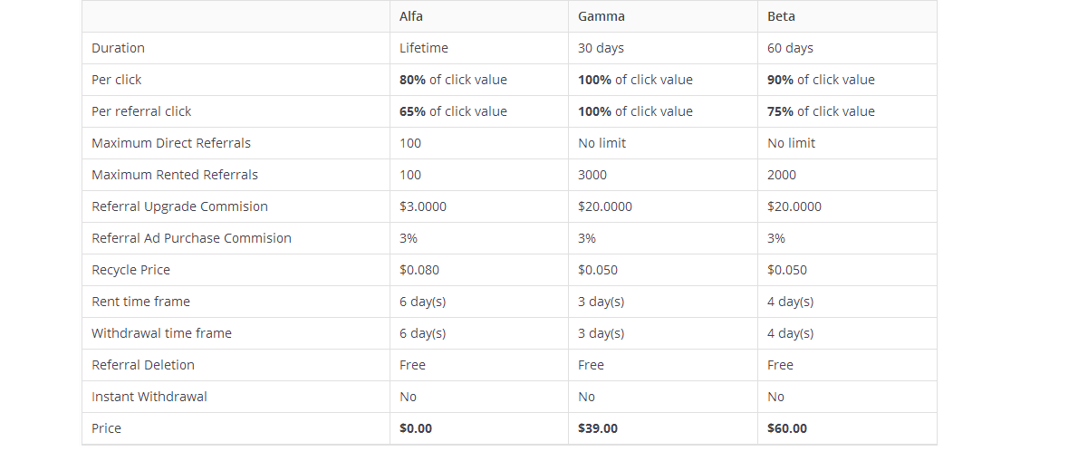Click the Duration row label
Viewport: 1078px width, 451px height.
(118, 48)
